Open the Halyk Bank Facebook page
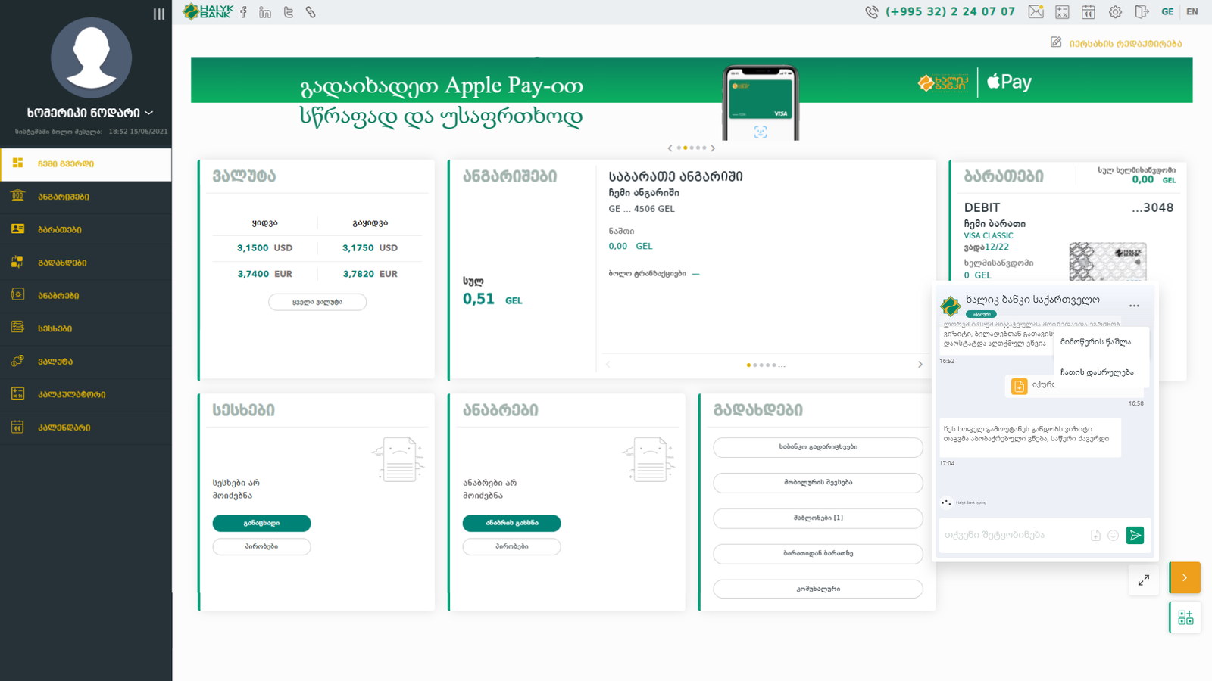The height and width of the screenshot is (681, 1212). [x=243, y=12]
